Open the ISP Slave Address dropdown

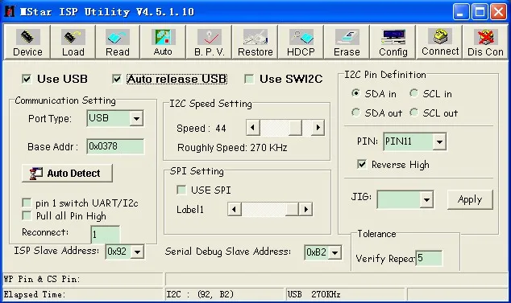click(137, 252)
